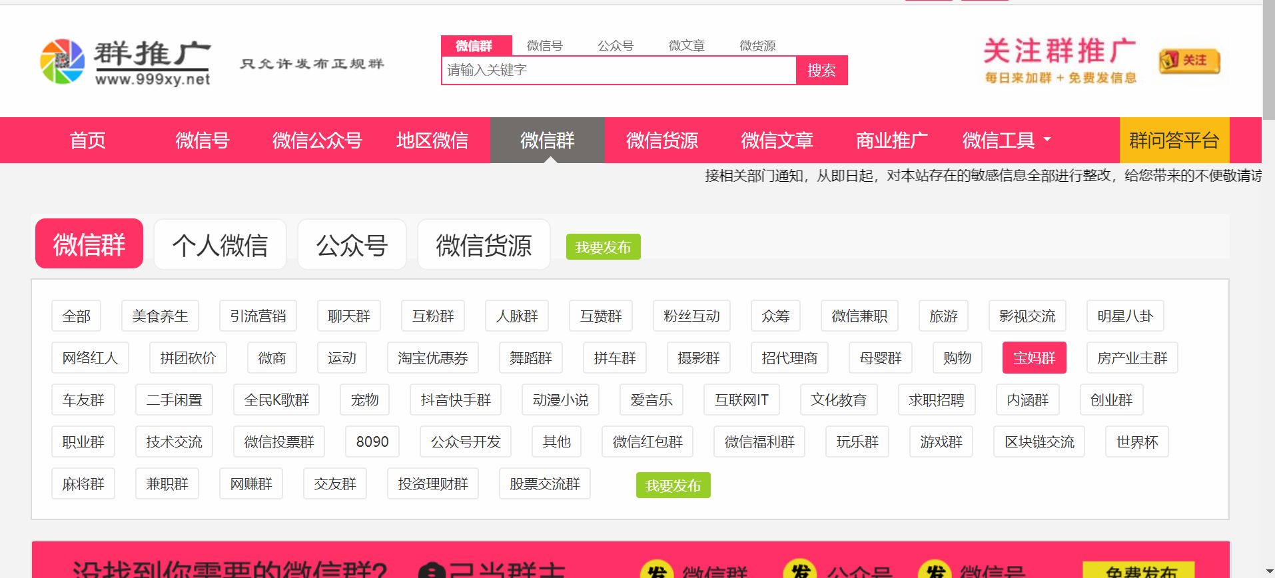This screenshot has height=578, width=1275.
Task: Select the 技术交流 category
Action: tap(174, 441)
